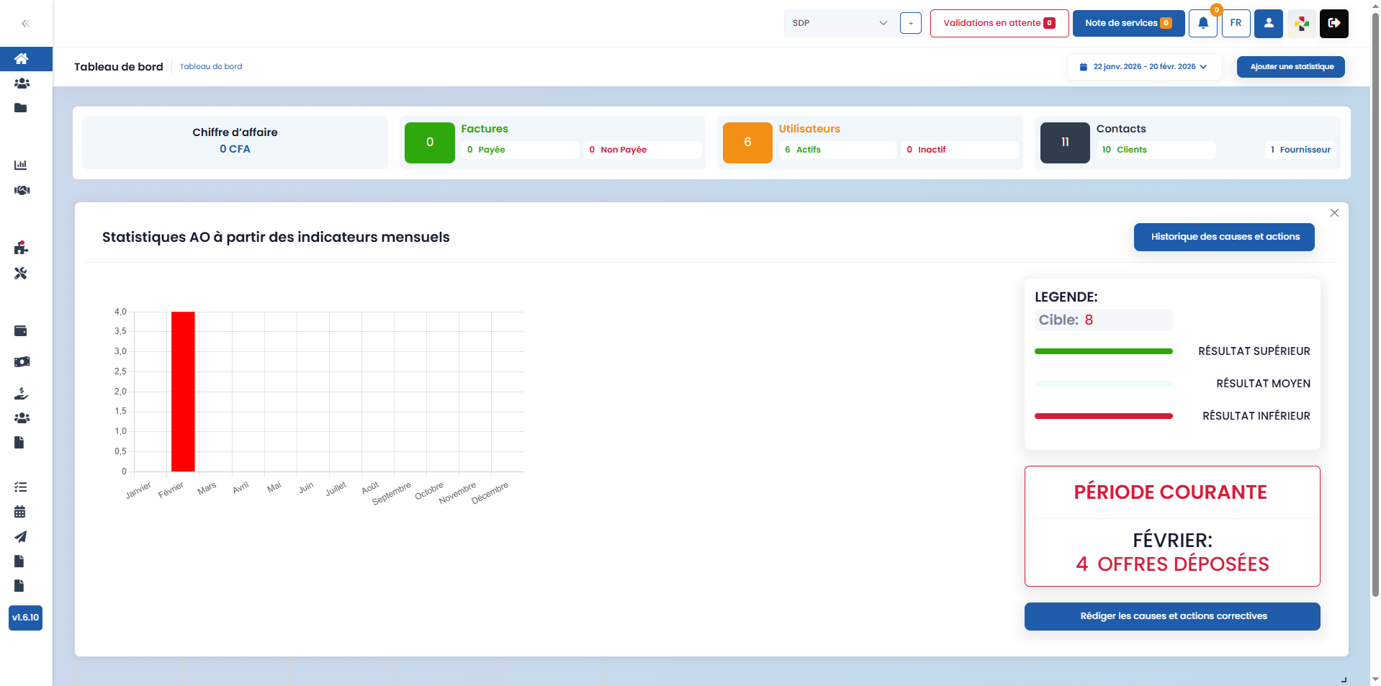Image resolution: width=1381 pixels, height=686 pixels.
Task: Open the paper plane send icon
Action: click(x=21, y=537)
